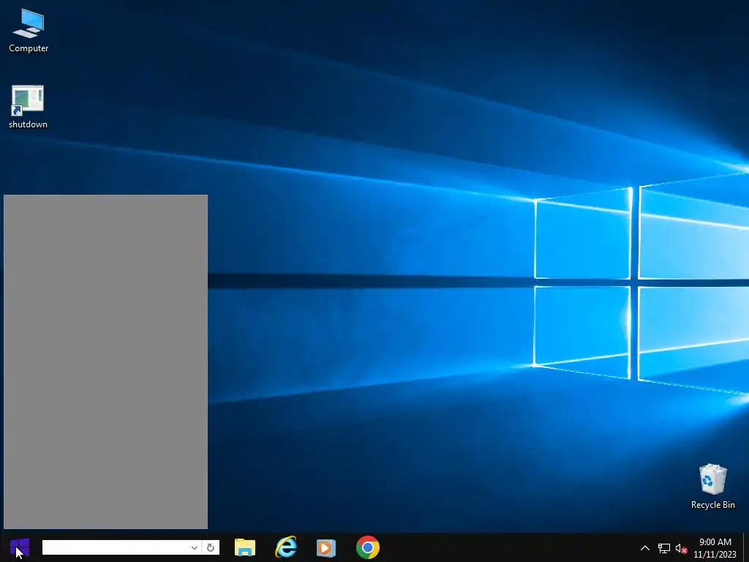Open the clock showing 9:00 AM

(x=715, y=548)
